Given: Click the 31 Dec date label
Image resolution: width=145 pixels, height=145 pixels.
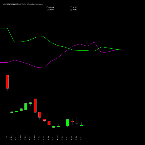Looking at the screenshot, I should point(39,138).
